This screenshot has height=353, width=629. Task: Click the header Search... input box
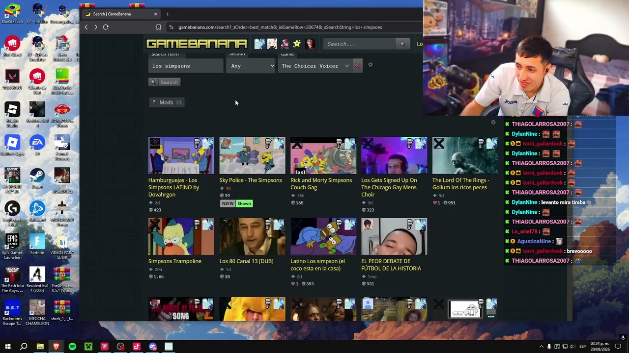(359, 44)
